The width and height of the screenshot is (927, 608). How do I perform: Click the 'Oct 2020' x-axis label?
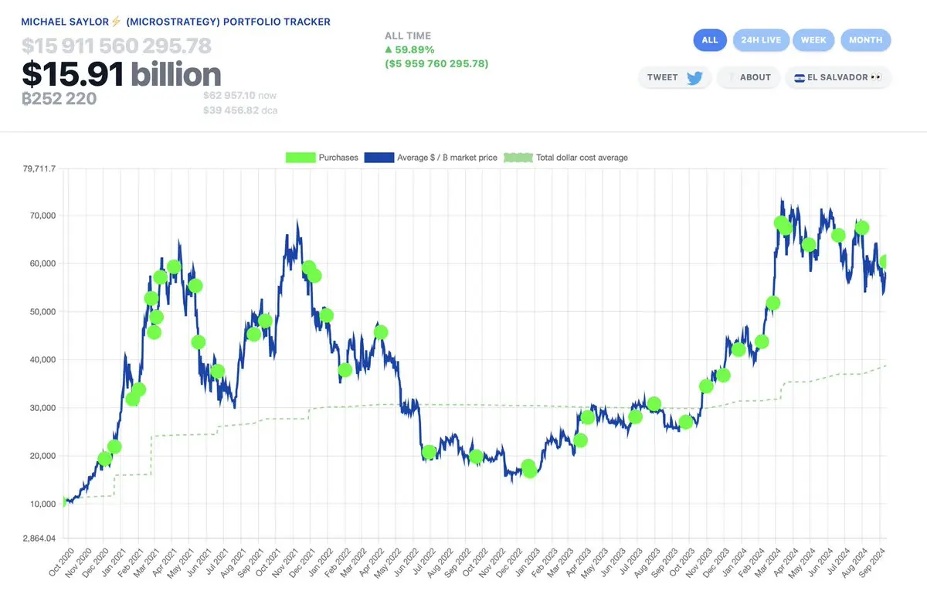click(x=60, y=562)
